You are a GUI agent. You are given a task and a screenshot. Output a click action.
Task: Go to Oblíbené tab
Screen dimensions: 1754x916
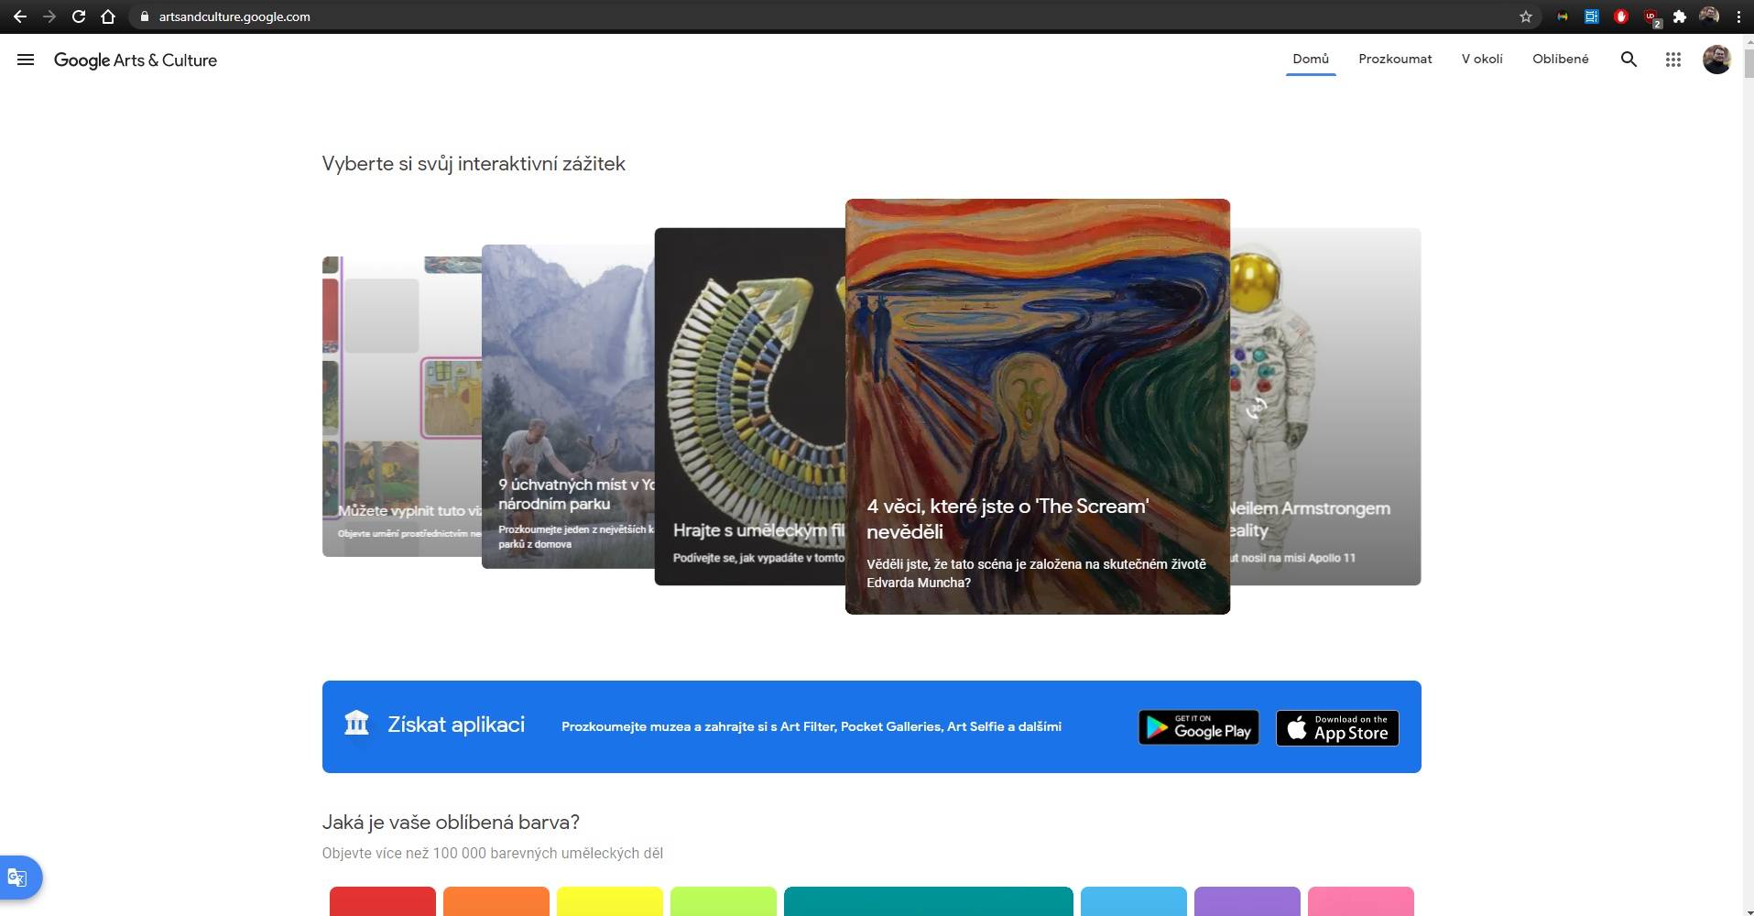[1560, 59]
